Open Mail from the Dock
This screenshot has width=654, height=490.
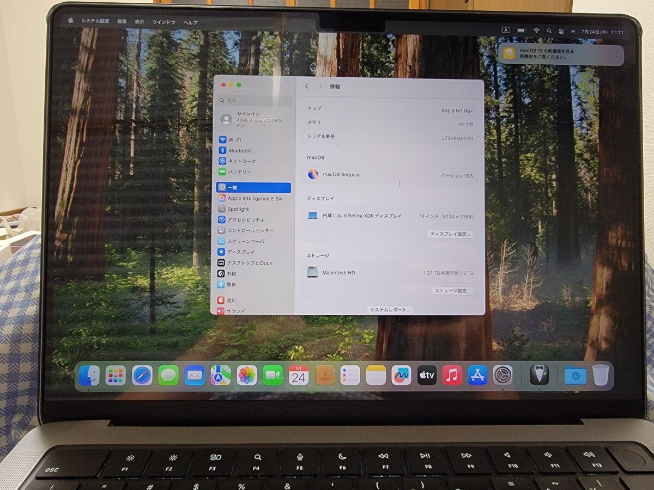click(195, 375)
